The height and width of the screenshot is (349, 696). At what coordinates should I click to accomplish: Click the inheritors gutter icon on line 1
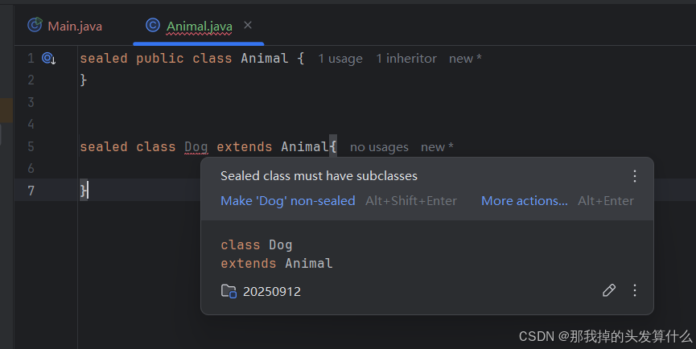(48, 58)
